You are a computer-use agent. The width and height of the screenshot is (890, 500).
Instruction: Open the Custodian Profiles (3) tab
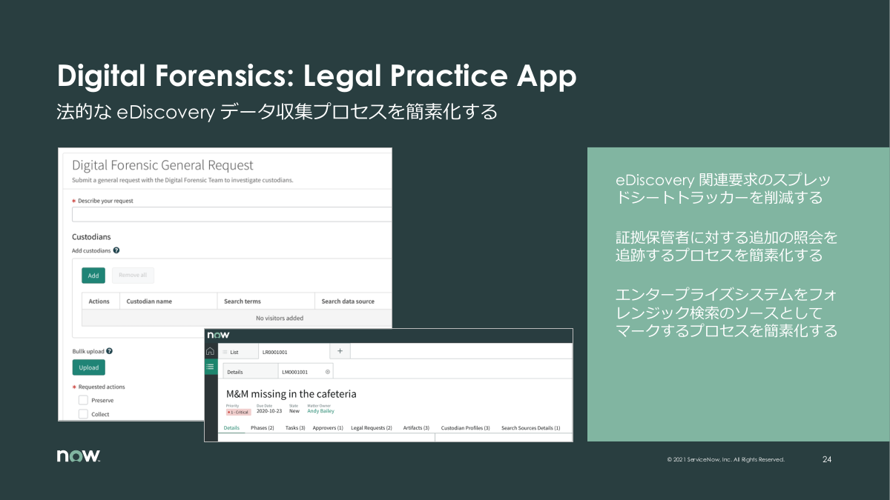pos(465,428)
